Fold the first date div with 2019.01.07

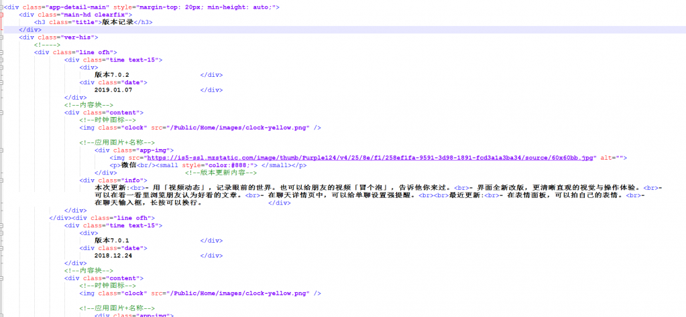(3, 82)
